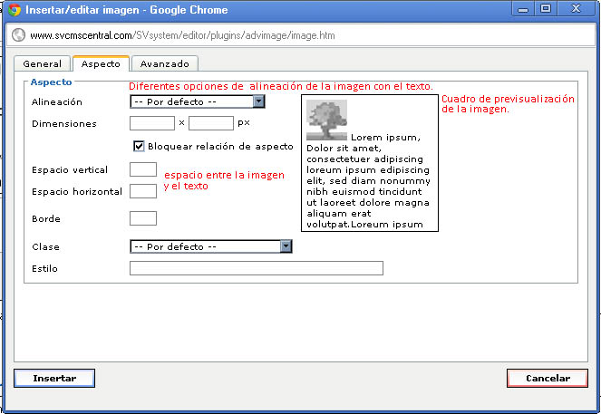Focus the Estilo text field
This screenshot has width=601, height=414.
tap(257, 268)
